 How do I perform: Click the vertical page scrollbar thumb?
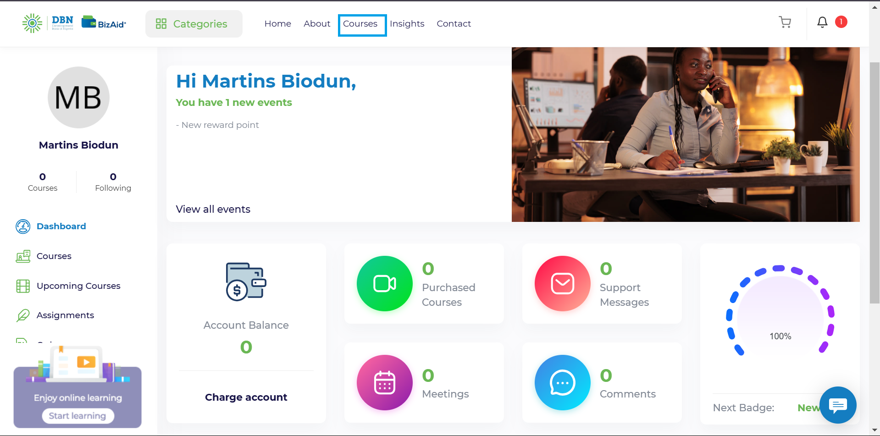pos(874,182)
